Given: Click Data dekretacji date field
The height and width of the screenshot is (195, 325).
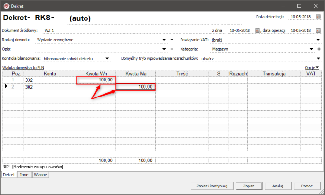Looking at the screenshot, I should 301,17.
